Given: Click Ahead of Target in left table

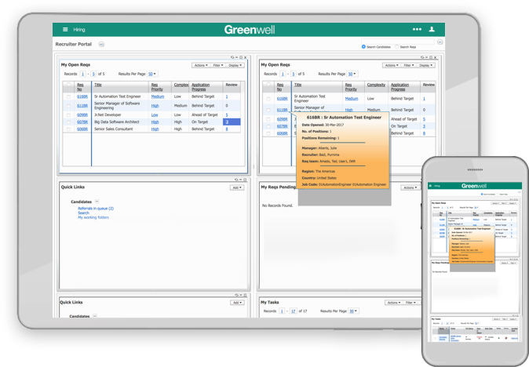Looking at the screenshot, I should pyautogui.click(x=204, y=115).
